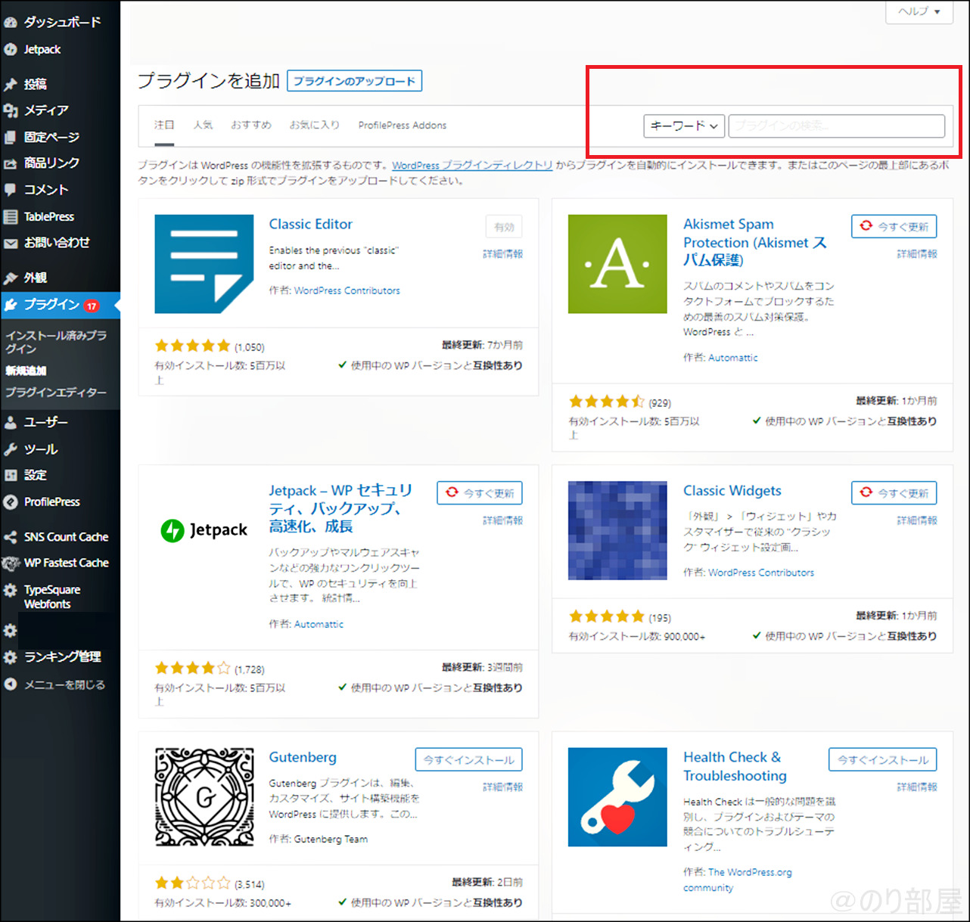Open WP Fastest Cache cheetah icon
This screenshot has width=970, height=922.
pos(11,563)
